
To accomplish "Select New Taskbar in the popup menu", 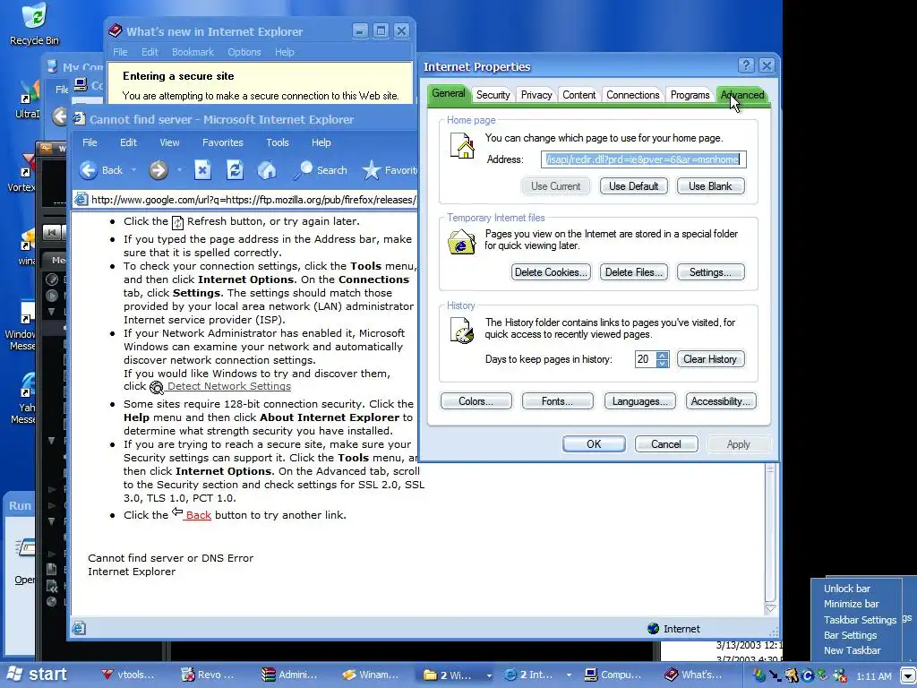I will click(x=853, y=650).
